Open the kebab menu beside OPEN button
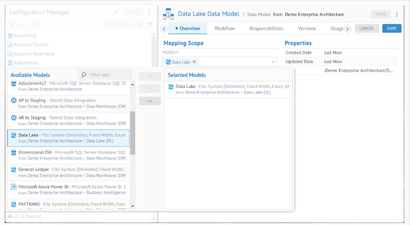 coord(397,14)
